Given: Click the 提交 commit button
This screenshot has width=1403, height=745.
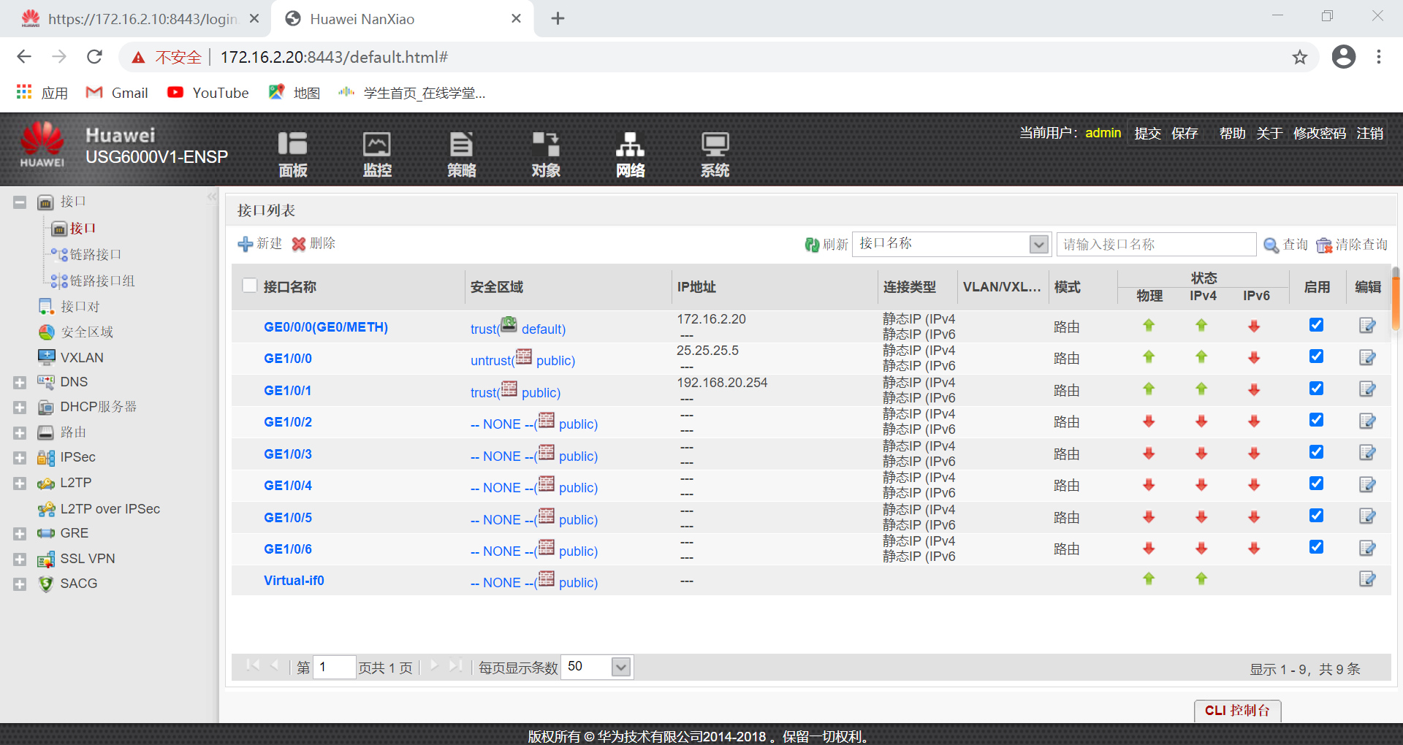Looking at the screenshot, I should click(x=1147, y=134).
